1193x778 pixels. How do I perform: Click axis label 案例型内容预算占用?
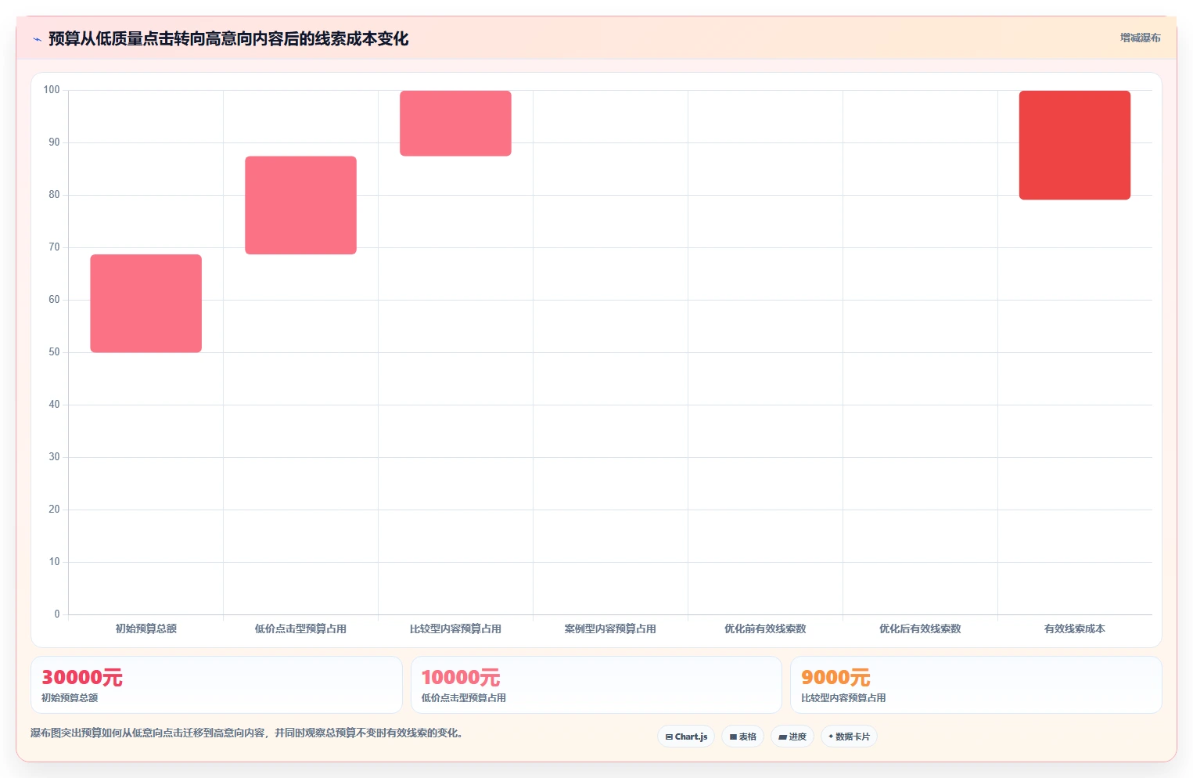(x=610, y=629)
